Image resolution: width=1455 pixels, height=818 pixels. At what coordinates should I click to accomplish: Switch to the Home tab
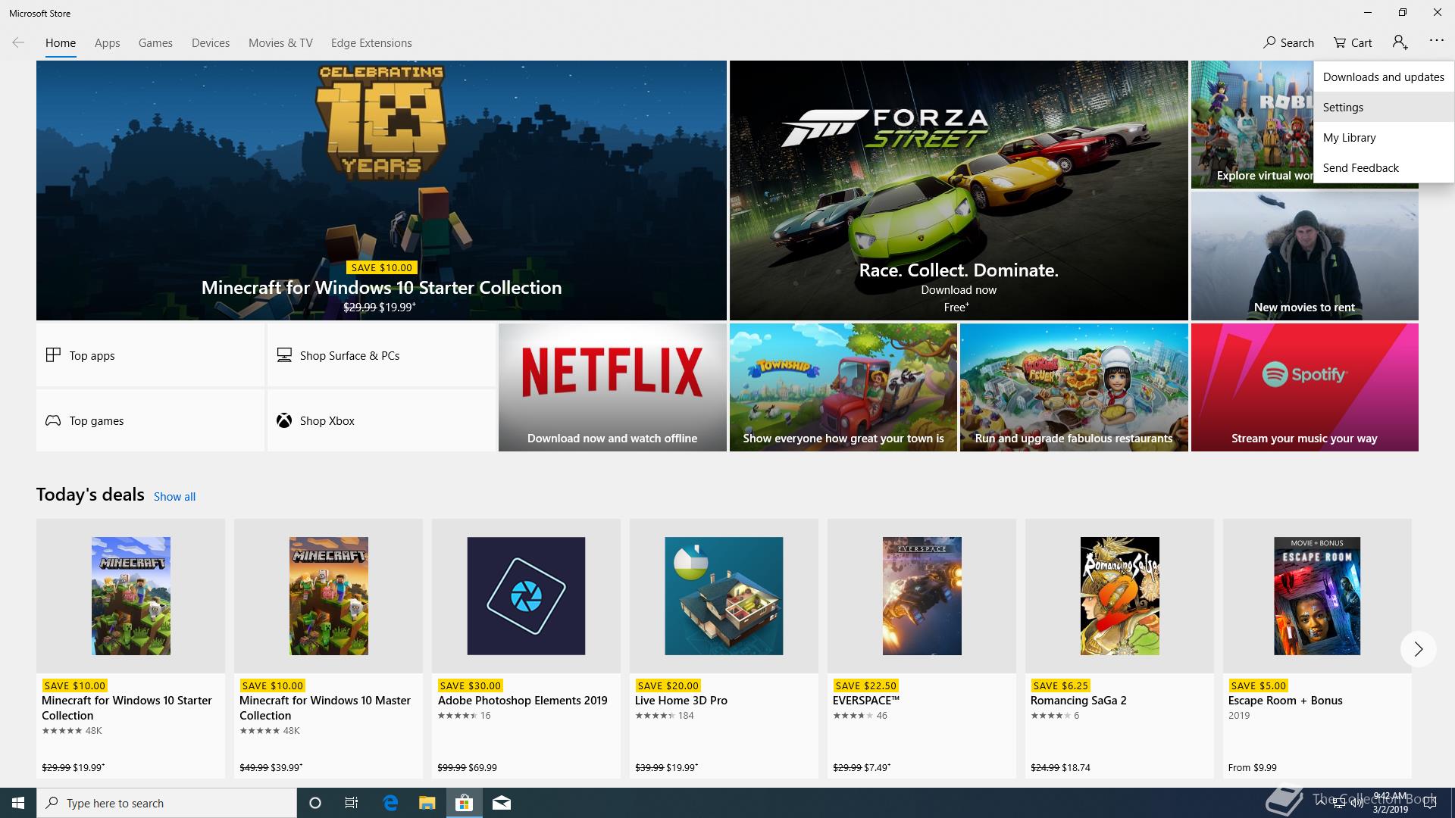click(x=61, y=43)
